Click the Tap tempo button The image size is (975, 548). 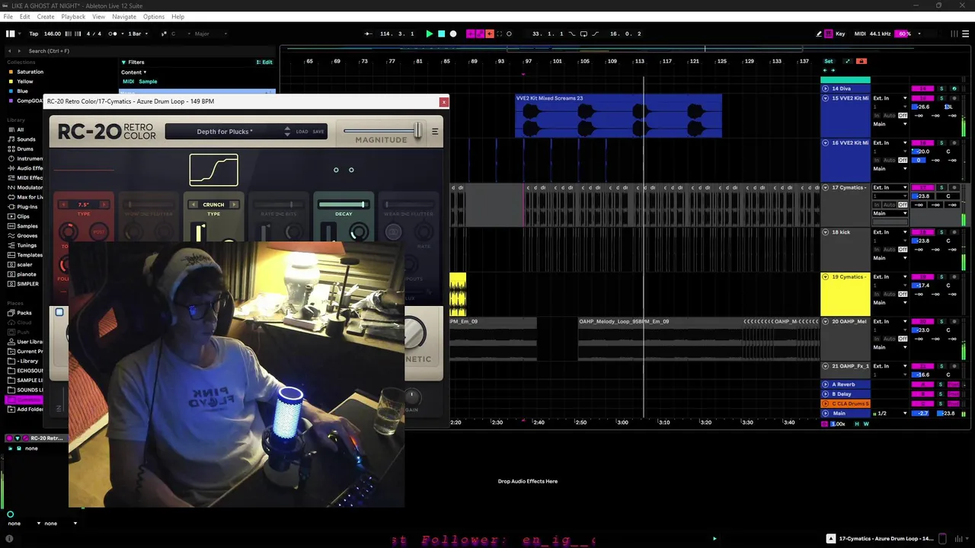(34, 33)
